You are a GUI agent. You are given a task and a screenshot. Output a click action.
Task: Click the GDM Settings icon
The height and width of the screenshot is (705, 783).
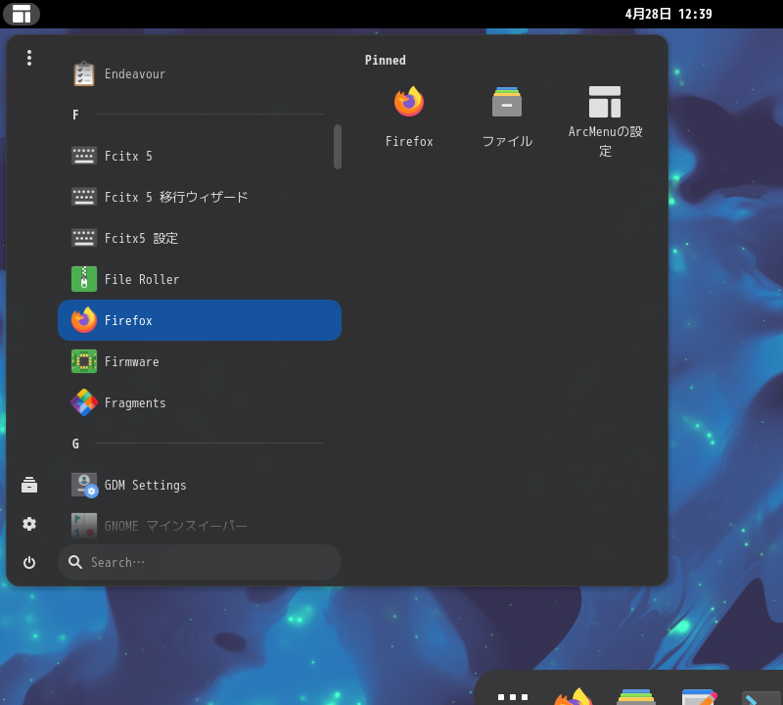(84, 485)
